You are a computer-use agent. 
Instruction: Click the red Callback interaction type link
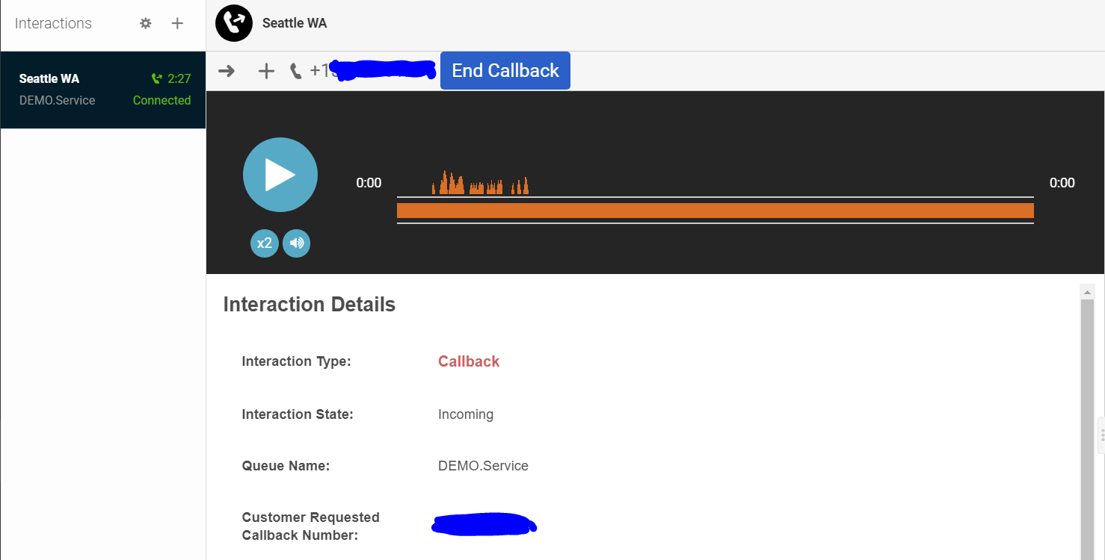469,361
